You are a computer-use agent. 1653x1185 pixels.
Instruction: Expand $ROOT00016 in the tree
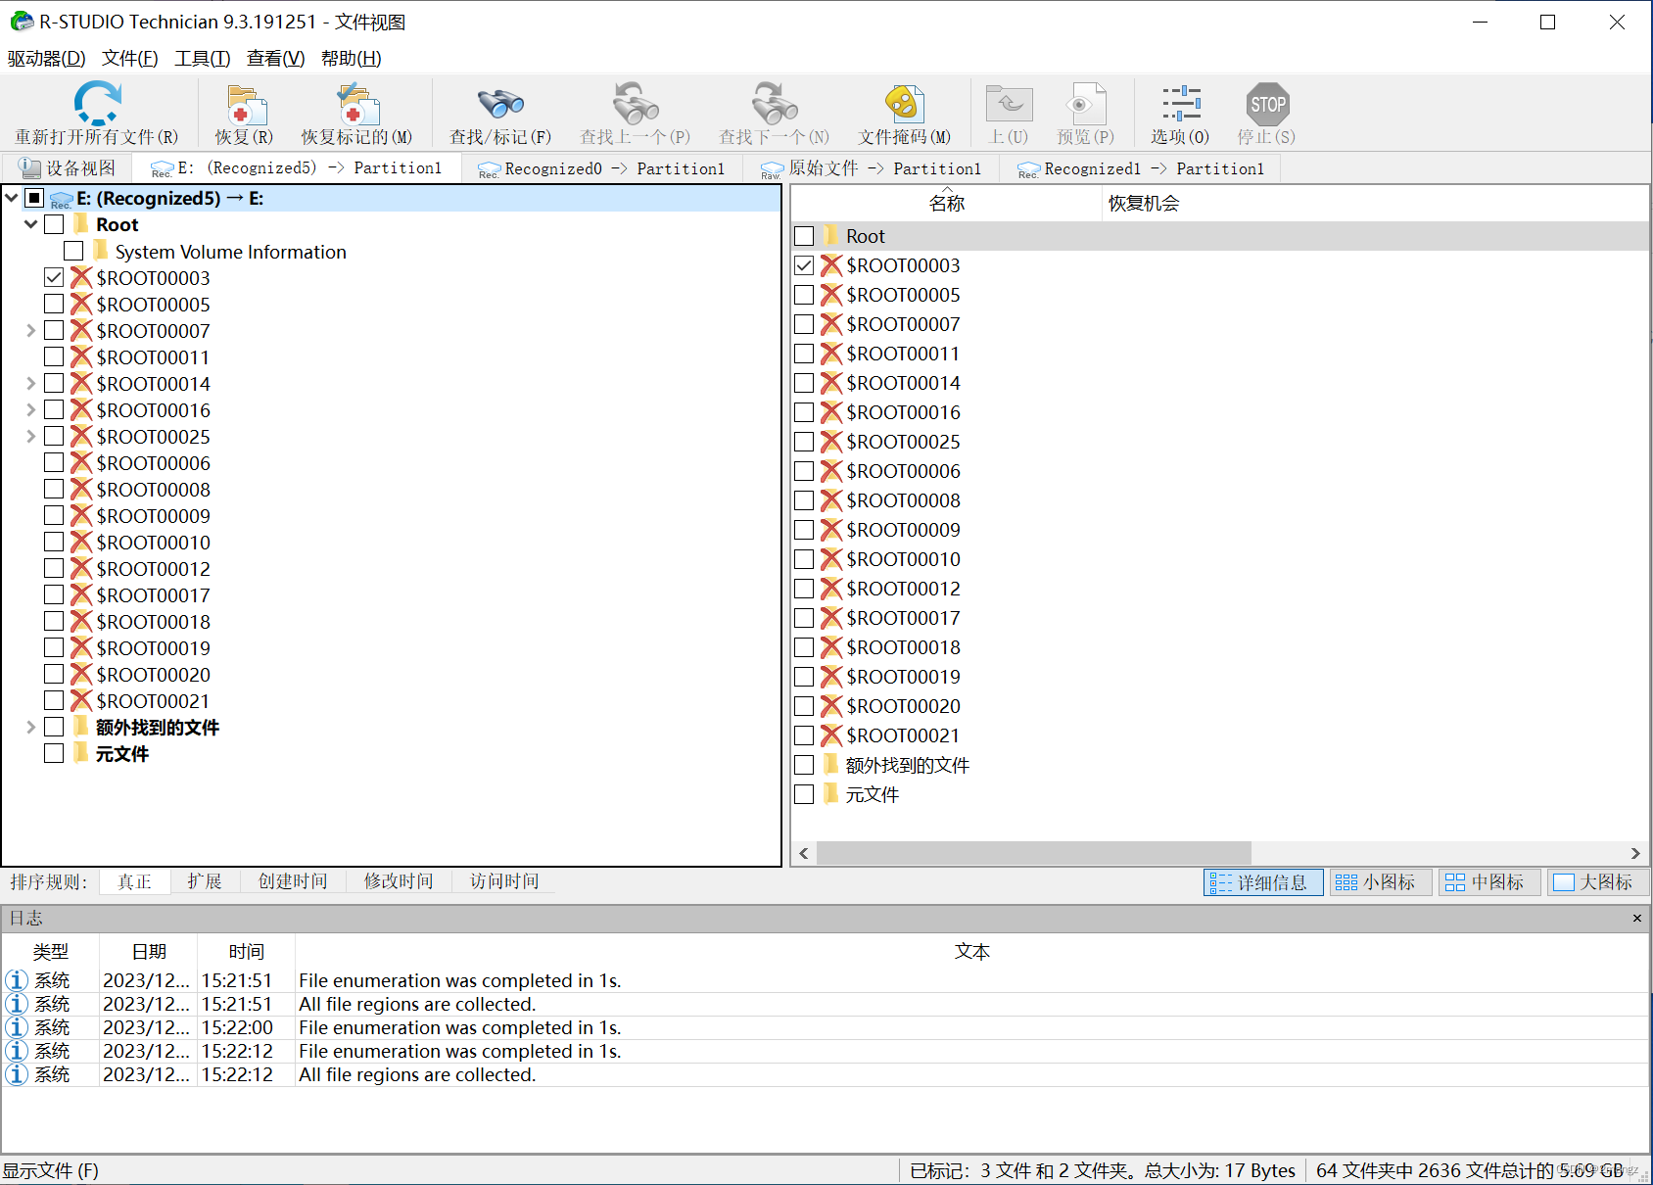[x=31, y=410]
